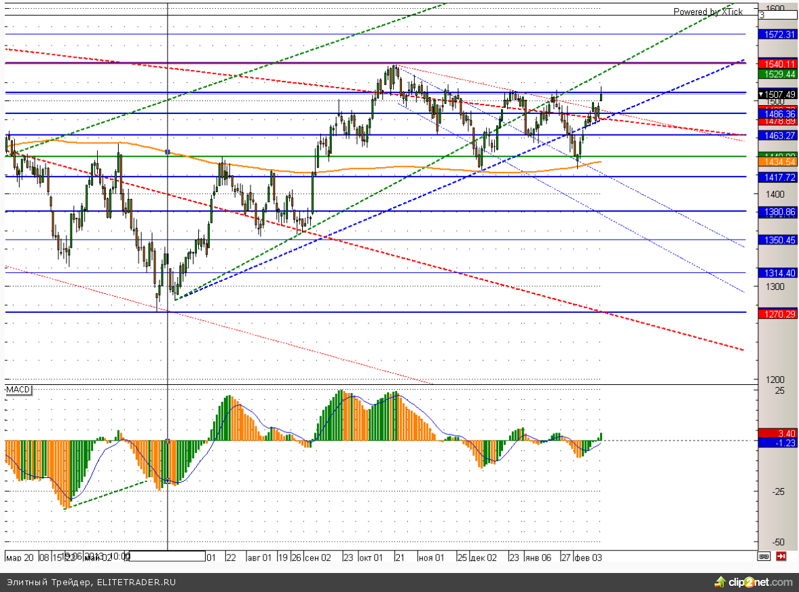
Task: Select the red 1540.11 price level label
Action: pyautogui.click(x=777, y=64)
